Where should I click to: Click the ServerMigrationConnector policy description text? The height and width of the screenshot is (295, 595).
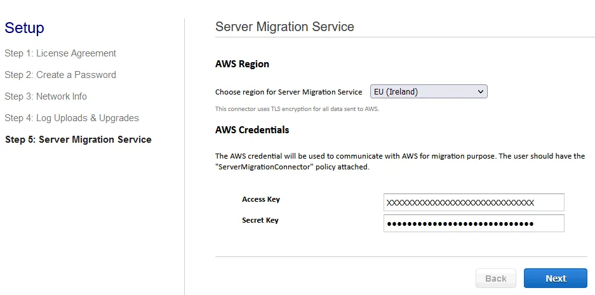coord(400,161)
